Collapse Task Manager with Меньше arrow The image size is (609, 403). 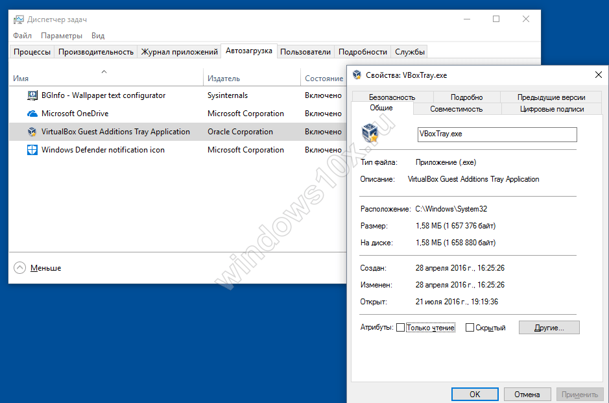20,267
